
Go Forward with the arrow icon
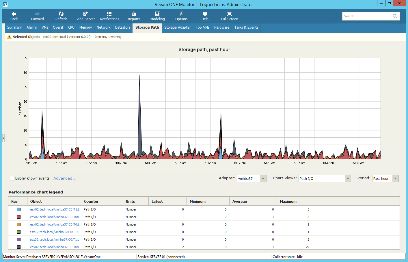[37, 16]
